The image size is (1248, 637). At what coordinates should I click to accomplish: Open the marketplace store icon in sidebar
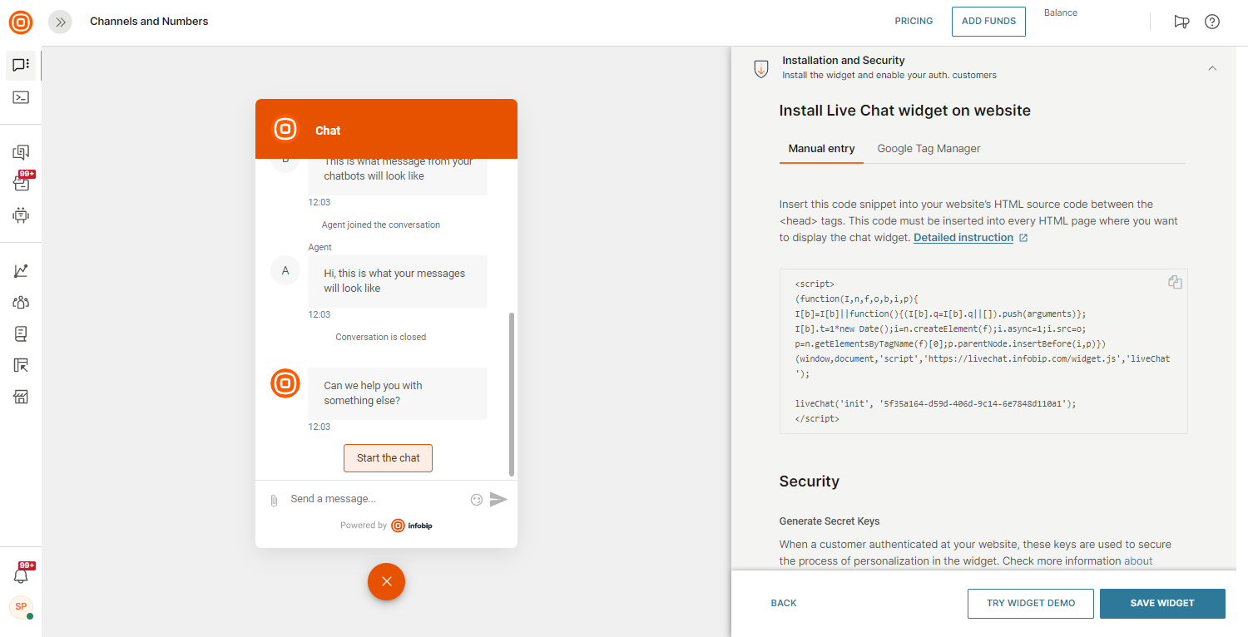[x=21, y=397]
